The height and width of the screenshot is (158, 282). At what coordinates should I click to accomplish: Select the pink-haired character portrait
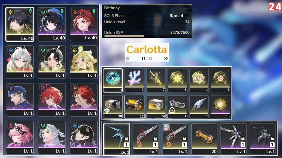click(20, 137)
